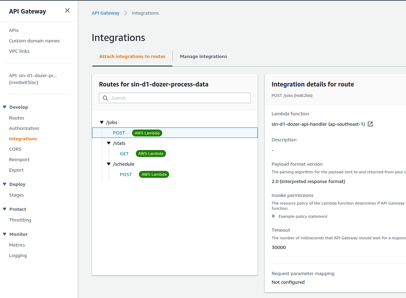Open external link for Lambda function

point(370,124)
